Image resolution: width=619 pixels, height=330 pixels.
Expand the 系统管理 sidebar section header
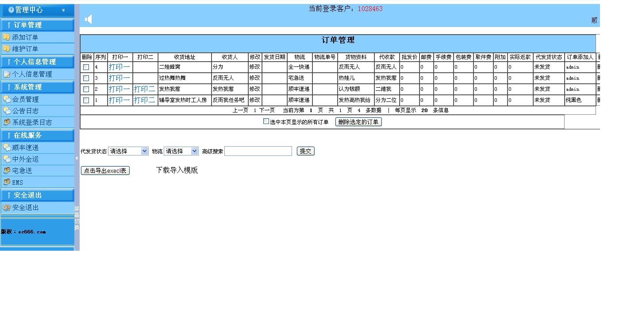coord(37,87)
